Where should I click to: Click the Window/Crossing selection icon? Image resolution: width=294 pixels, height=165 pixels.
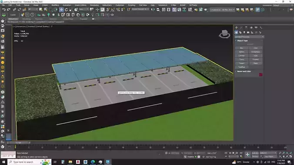point(56,10)
